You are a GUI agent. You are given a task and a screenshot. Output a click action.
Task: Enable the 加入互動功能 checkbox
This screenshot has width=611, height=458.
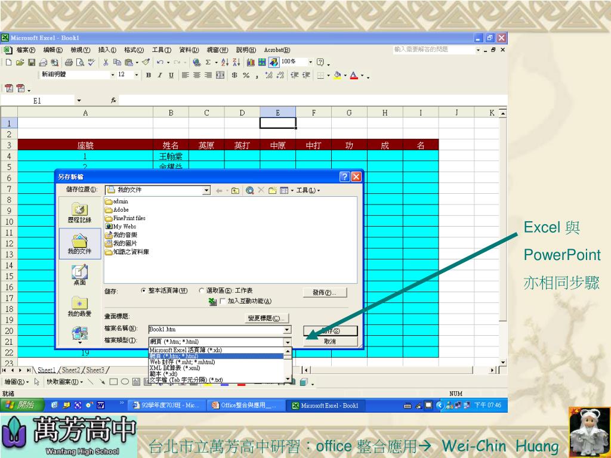pyautogui.click(x=223, y=301)
